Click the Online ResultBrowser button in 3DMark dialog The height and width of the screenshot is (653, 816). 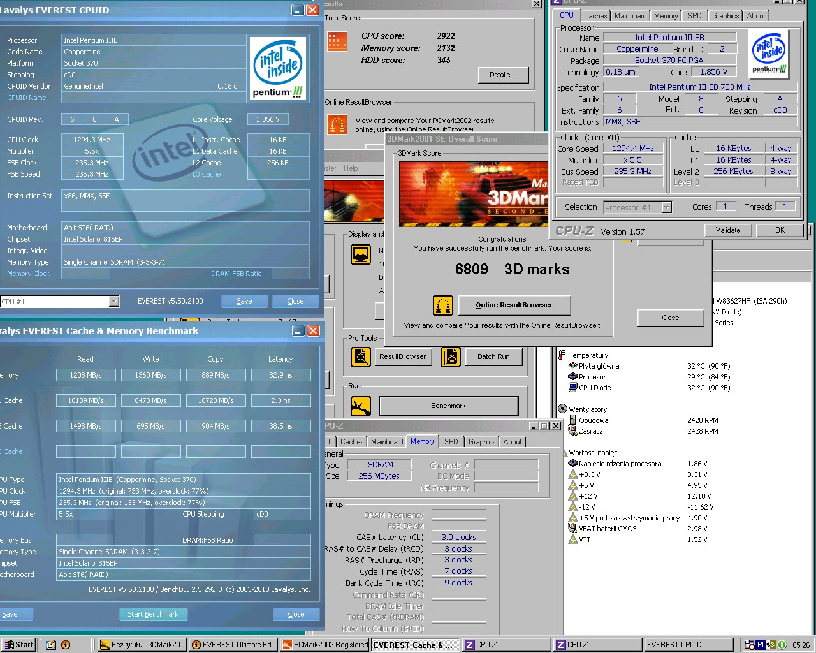pos(514,305)
